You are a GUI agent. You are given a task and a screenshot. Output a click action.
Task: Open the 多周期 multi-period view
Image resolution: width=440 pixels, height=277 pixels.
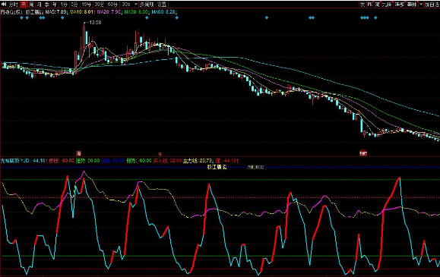tap(147, 5)
